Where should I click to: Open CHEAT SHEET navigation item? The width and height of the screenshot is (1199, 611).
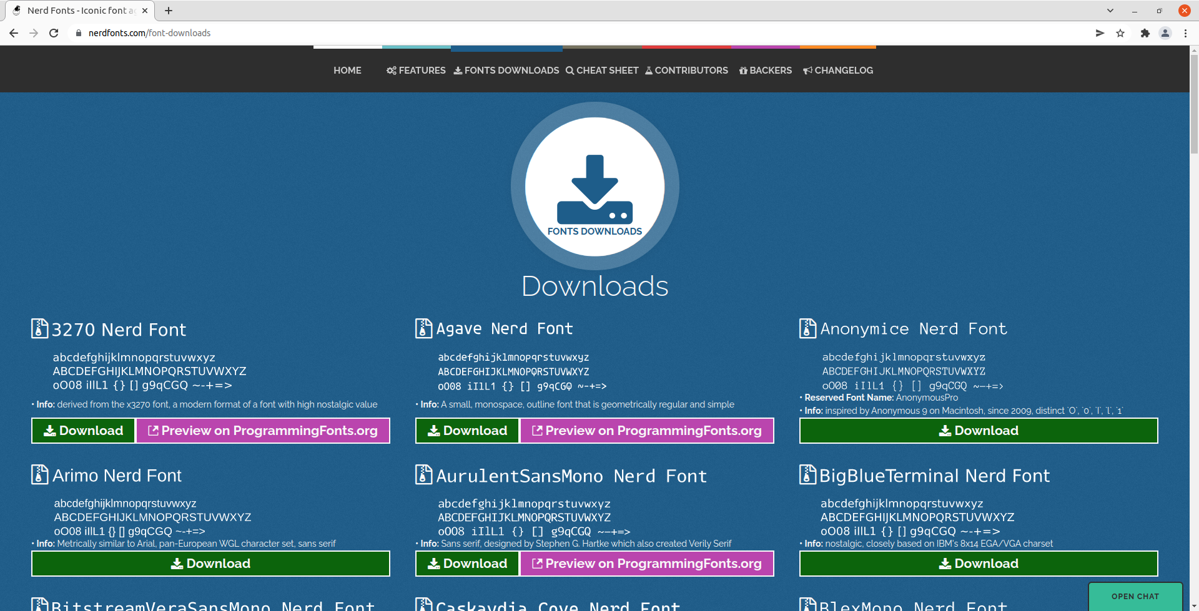pyautogui.click(x=602, y=71)
